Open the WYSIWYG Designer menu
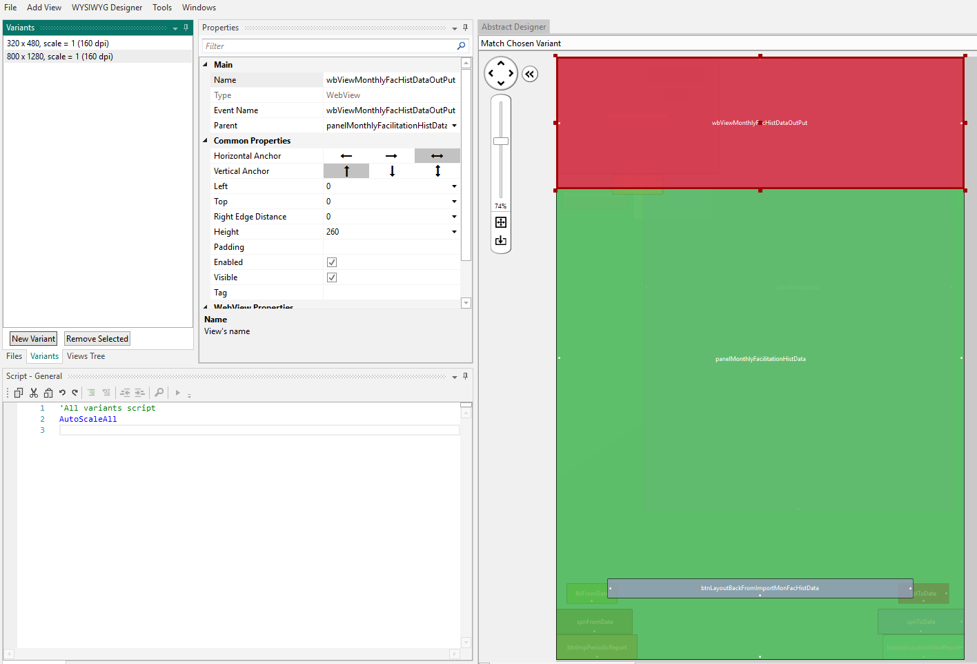 coord(107,7)
